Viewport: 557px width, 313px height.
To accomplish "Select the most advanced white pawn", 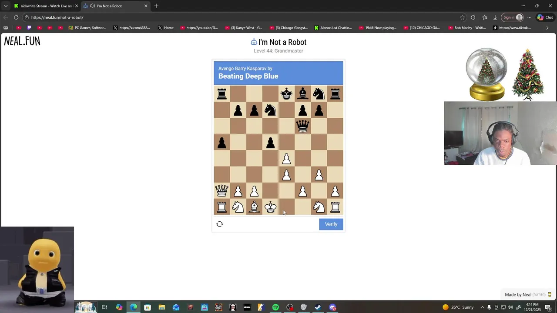I will pos(286,159).
